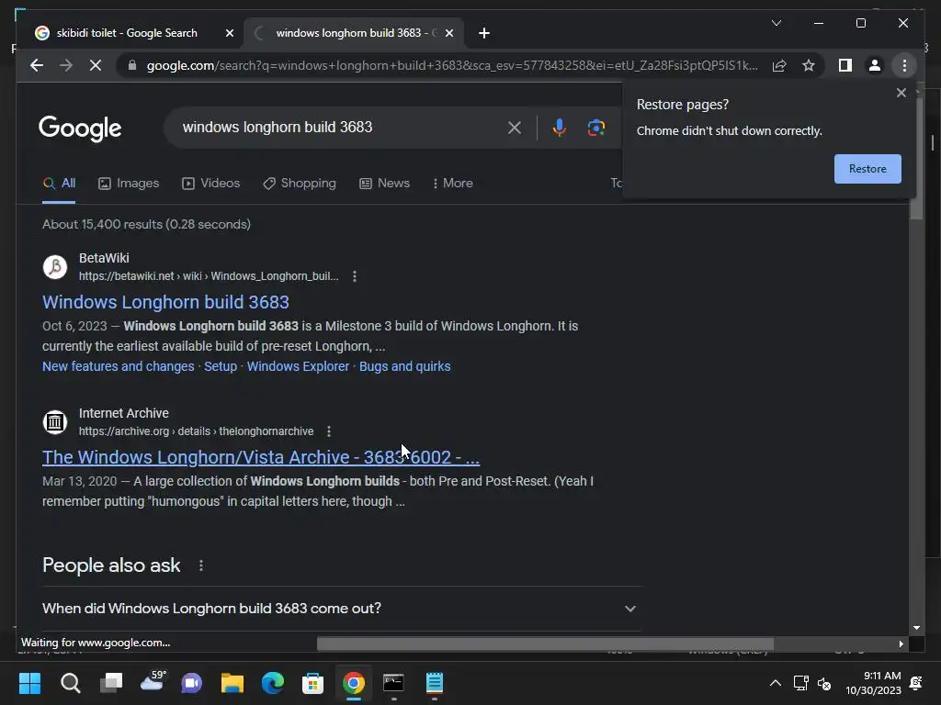Click the scroll right arrow
The height and width of the screenshot is (705, 941).
pyautogui.click(x=901, y=643)
